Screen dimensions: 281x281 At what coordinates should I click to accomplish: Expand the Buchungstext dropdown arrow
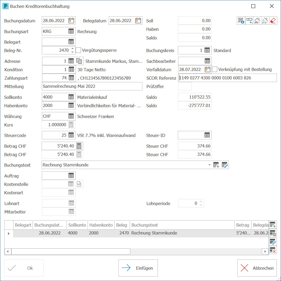pos(209,165)
